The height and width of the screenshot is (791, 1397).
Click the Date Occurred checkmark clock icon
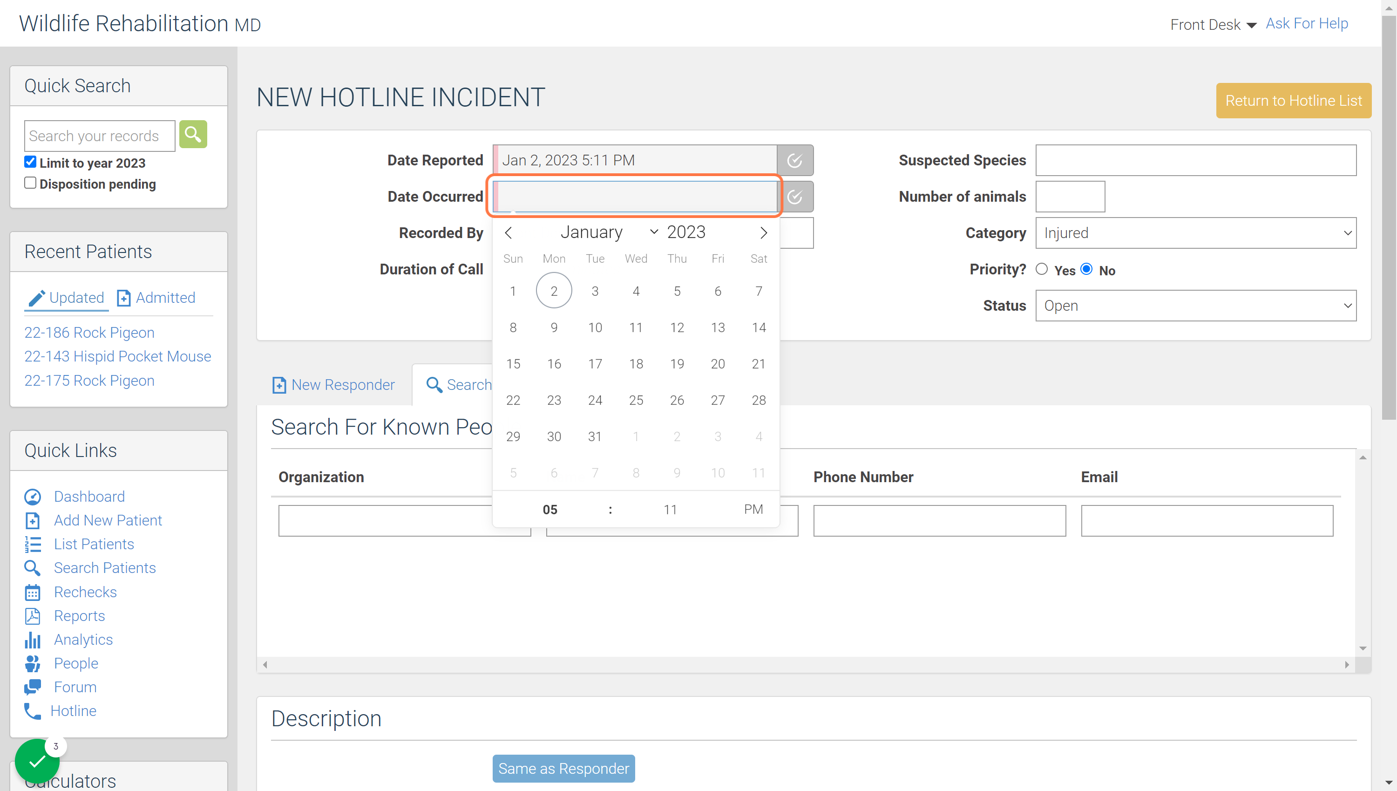pos(795,197)
